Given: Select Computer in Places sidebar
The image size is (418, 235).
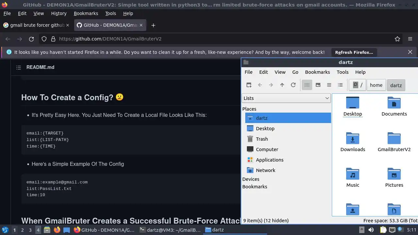Looking at the screenshot, I should (x=288, y=149).
